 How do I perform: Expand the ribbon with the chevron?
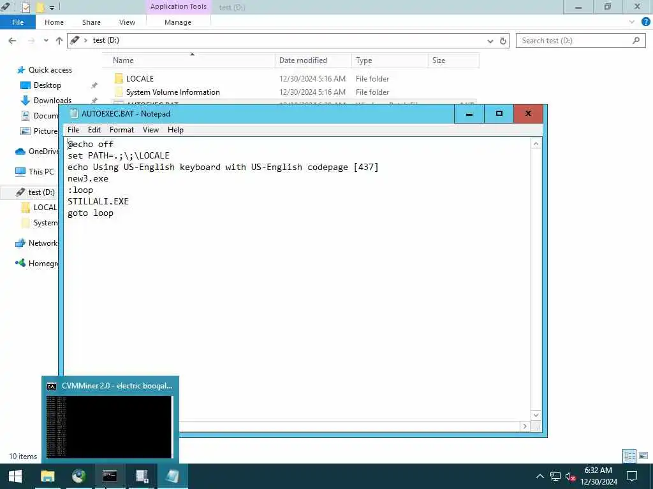(632, 22)
